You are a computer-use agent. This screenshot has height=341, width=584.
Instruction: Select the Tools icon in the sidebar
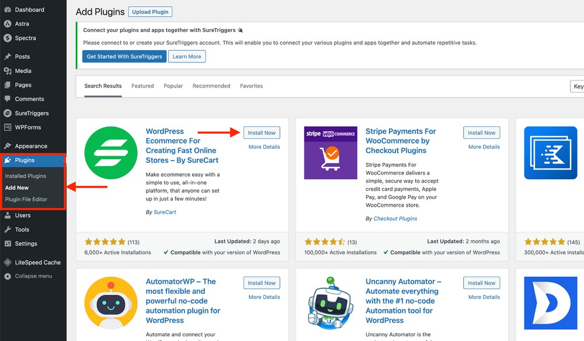point(6,229)
